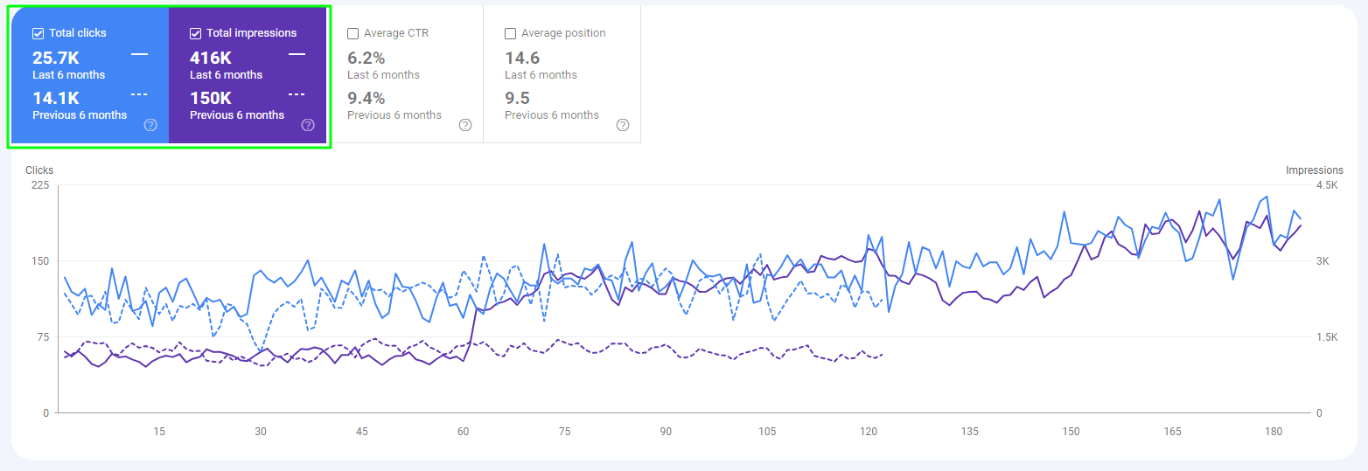Click the 180 mark on the x-axis
The image size is (1368, 471).
[1274, 432]
